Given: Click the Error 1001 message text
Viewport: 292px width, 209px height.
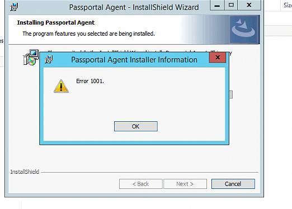Looking at the screenshot, I should (x=90, y=81).
